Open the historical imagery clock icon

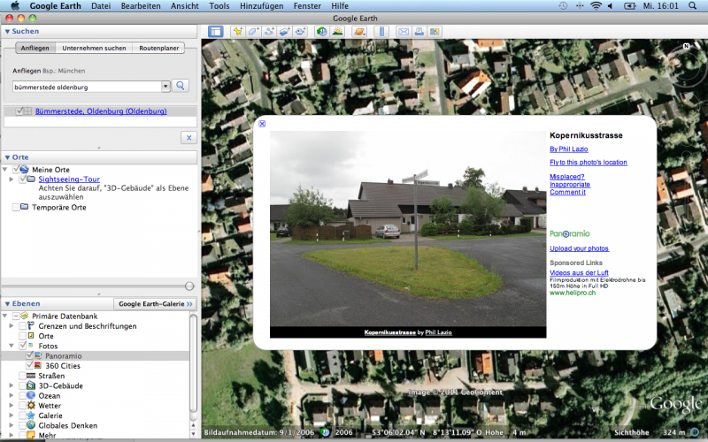click(x=321, y=32)
